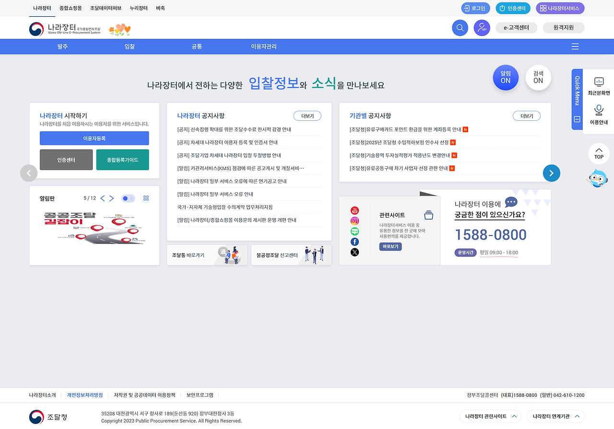Image resolution: width=614 pixels, height=429 pixels.
Task: Open the 알림판 grid view icon
Action: 146,198
